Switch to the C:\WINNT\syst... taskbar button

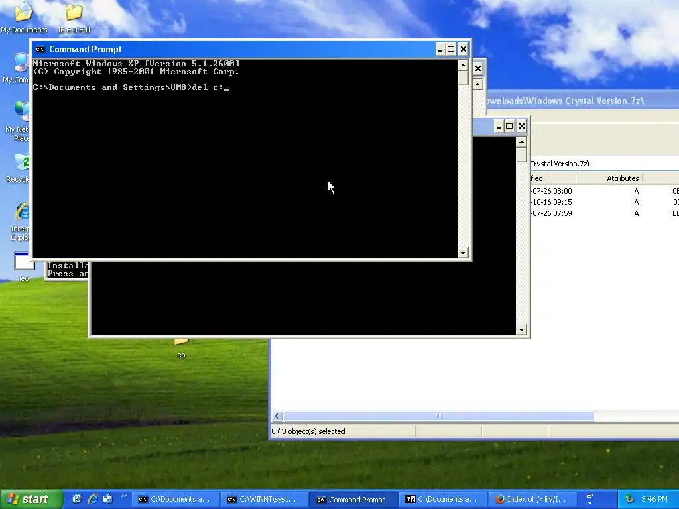pyautogui.click(x=263, y=500)
